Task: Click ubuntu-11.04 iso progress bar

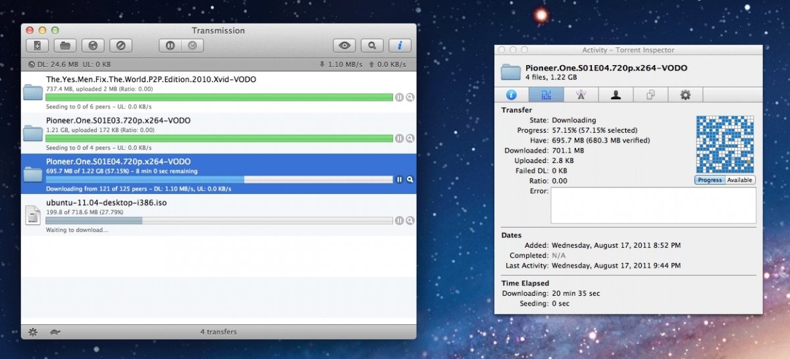Action: (219, 220)
